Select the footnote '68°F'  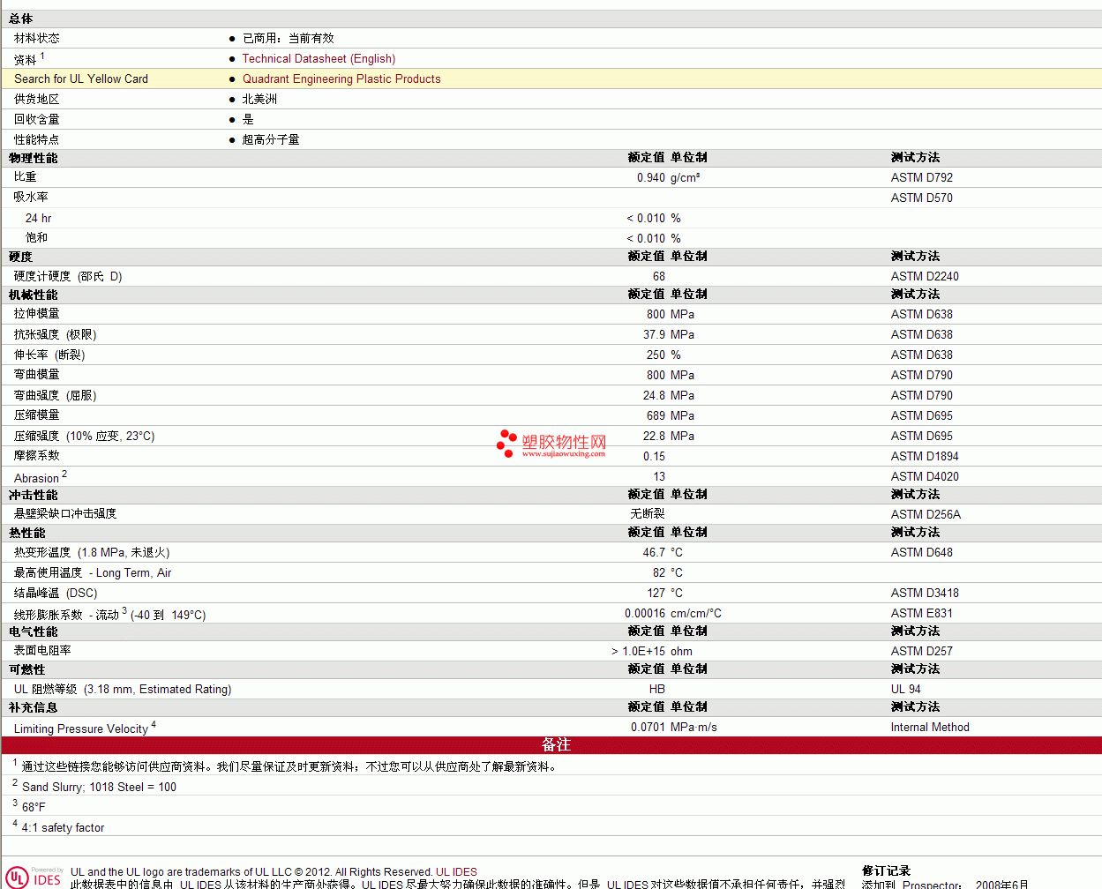(x=34, y=807)
